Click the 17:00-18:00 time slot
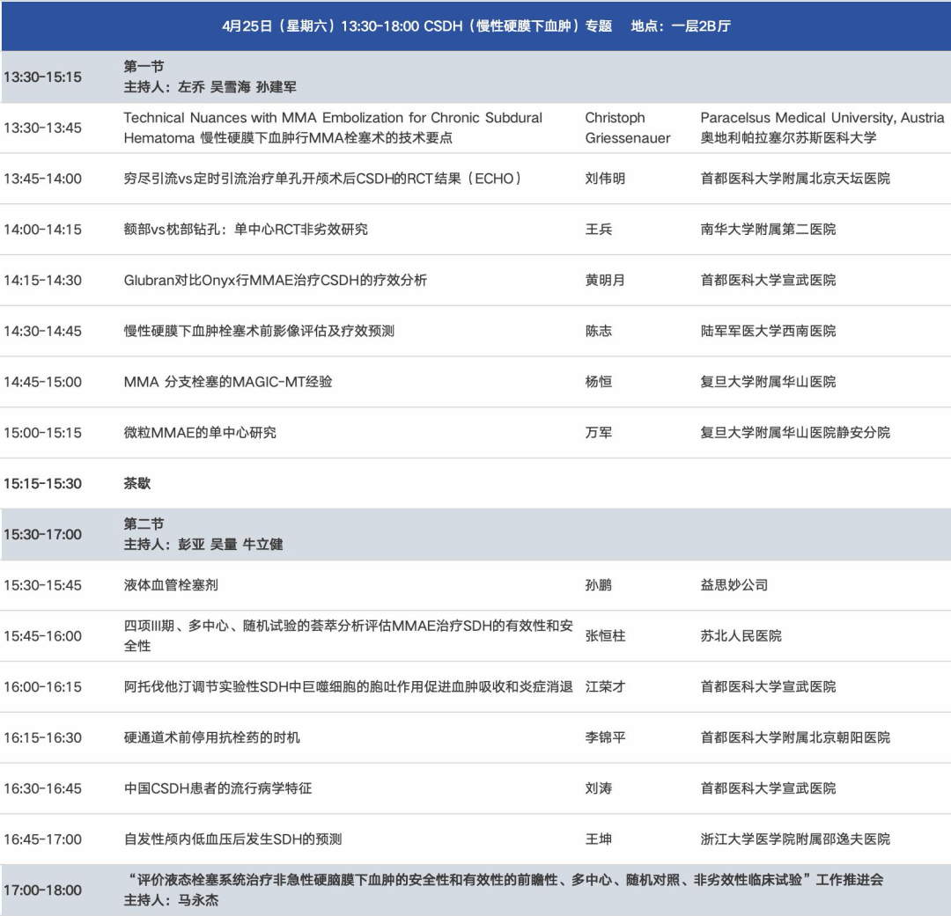The image size is (951, 916). point(42,890)
